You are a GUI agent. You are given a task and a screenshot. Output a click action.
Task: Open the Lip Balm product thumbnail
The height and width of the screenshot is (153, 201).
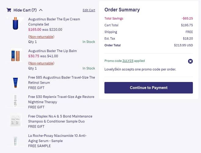(x=16, y=55)
